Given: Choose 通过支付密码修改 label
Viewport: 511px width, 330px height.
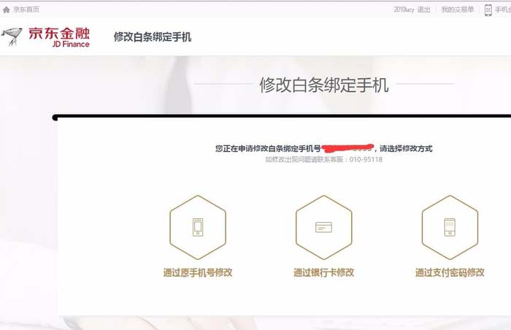Looking at the screenshot, I should [450, 272].
